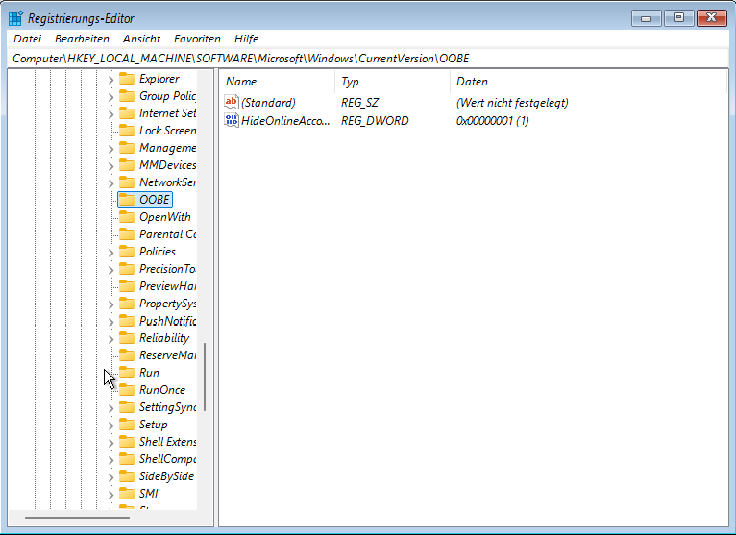The width and height of the screenshot is (736, 535).
Task: Close the Registrierungs-Editor window
Action: tap(712, 18)
